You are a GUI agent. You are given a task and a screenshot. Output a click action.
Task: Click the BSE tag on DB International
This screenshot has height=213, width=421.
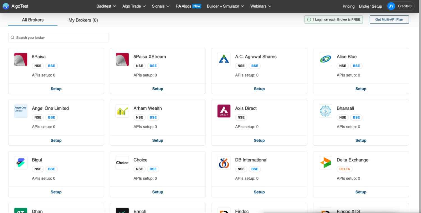tap(255, 169)
